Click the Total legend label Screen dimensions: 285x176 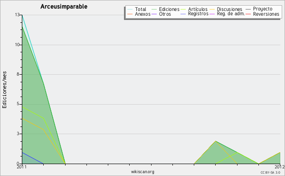coord(141,9)
